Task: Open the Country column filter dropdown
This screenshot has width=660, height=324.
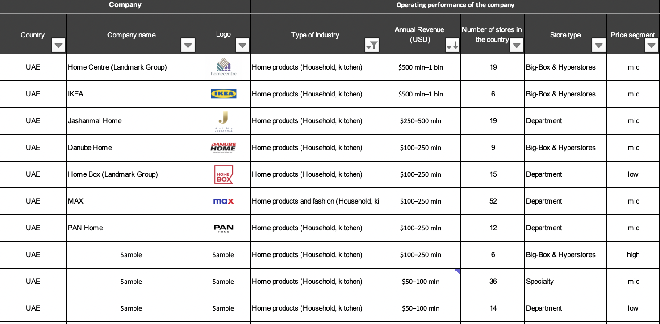Action: coord(58,45)
